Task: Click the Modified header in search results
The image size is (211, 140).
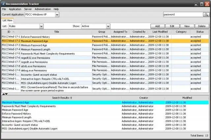Action: point(187,98)
